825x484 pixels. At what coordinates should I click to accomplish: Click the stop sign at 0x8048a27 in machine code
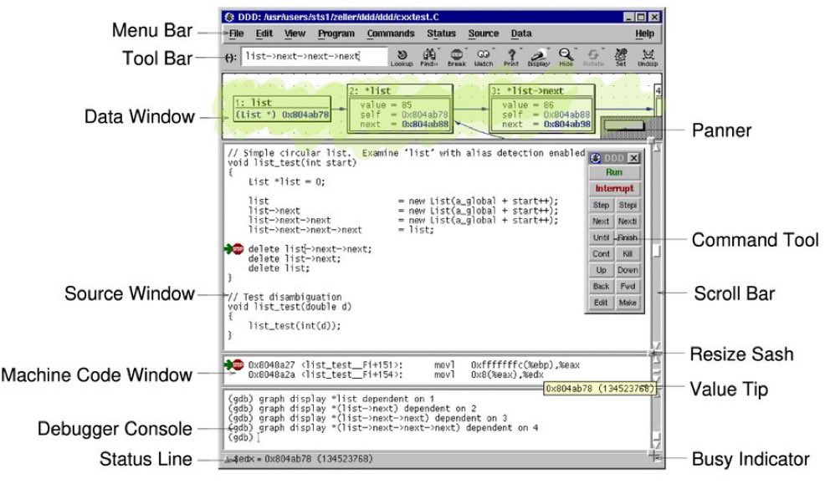click(x=238, y=364)
